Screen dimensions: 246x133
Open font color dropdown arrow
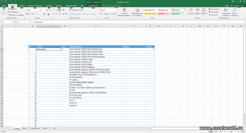pyautogui.click(x=51, y=14)
